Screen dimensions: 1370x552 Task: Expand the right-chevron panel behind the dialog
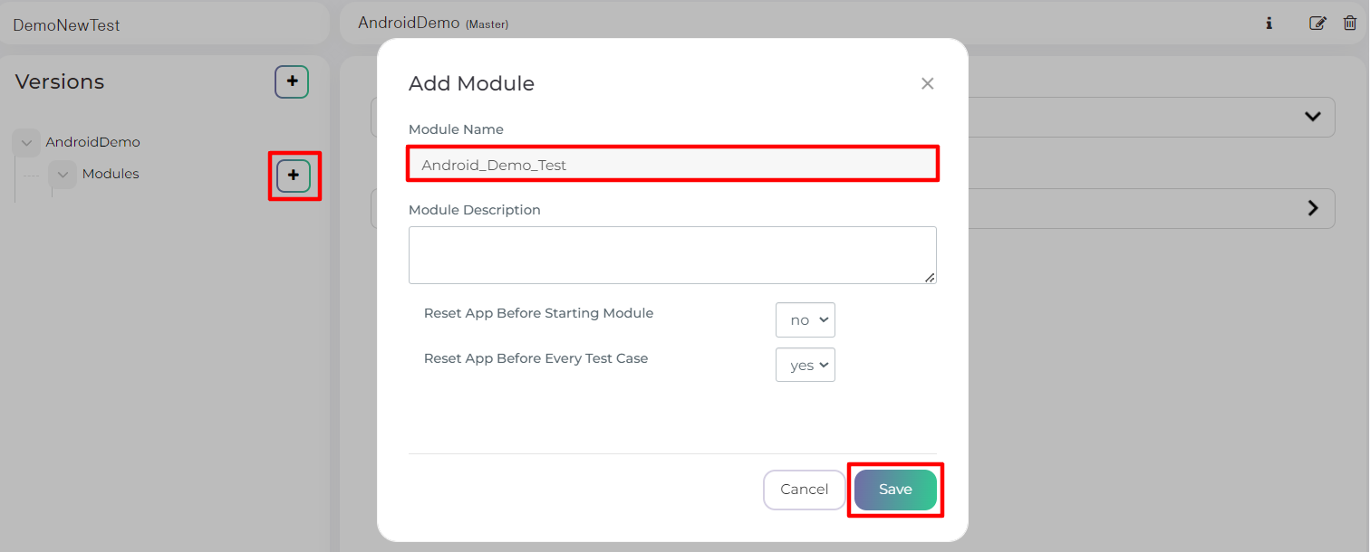click(x=1312, y=208)
